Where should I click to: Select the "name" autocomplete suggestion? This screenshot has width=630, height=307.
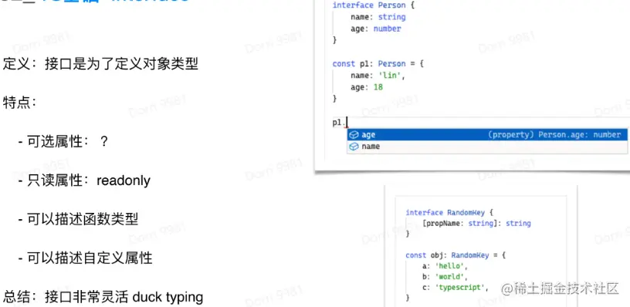click(x=487, y=147)
